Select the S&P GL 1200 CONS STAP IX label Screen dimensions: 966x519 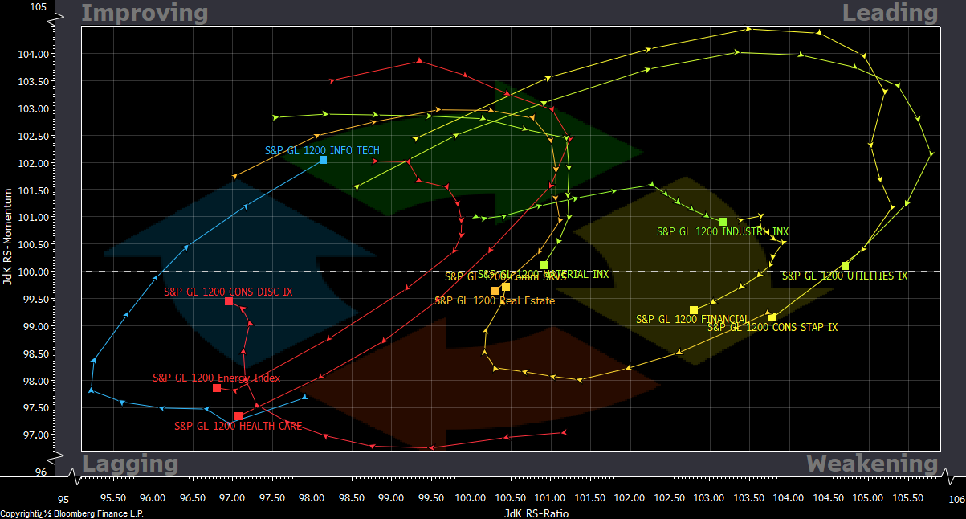pos(772,327)
